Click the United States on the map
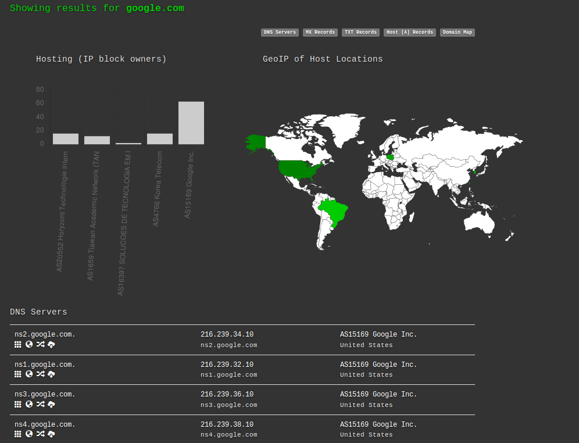Screen dimensions: 579x443 point(297,169)
